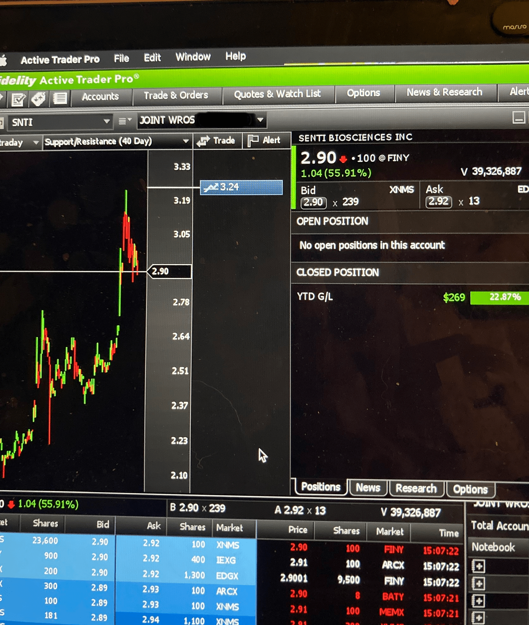
Task: Expand the topmost plus box below Notebook
Action: (478, 566)
